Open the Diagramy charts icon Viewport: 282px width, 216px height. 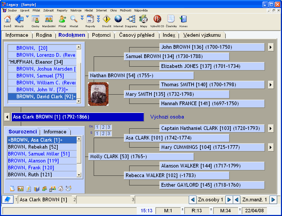(x=131, y=19)
